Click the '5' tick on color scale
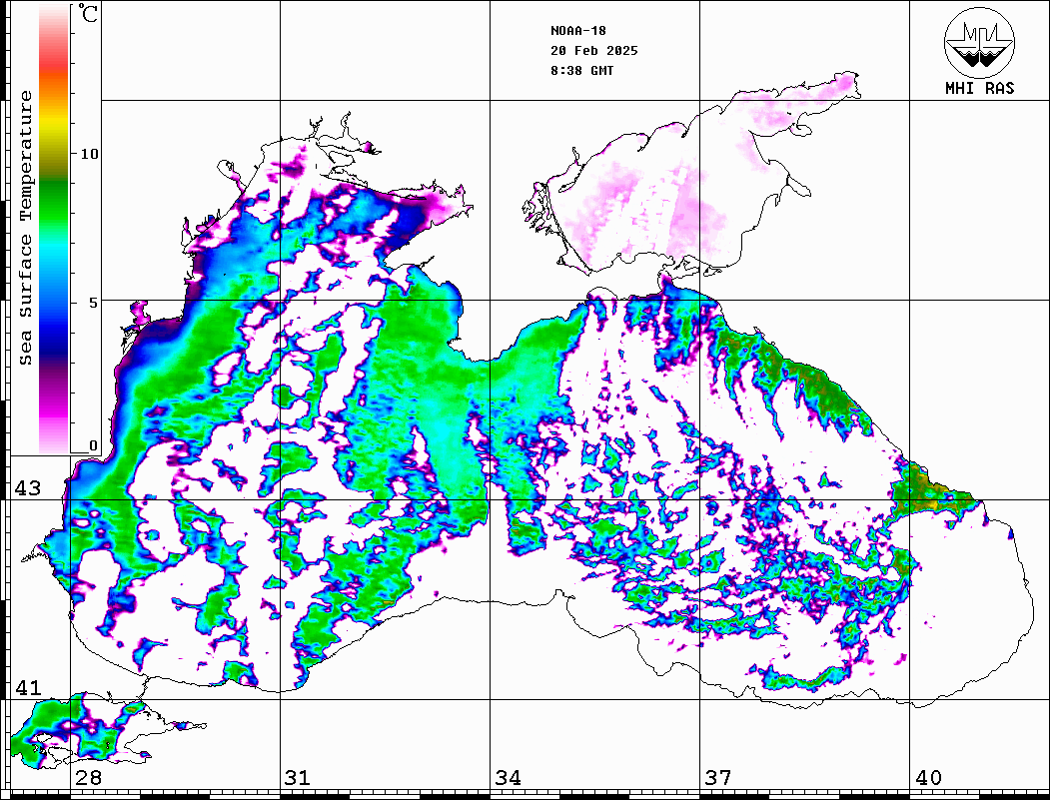This screenshot has height=800, width=1050. tap(93, 303)
